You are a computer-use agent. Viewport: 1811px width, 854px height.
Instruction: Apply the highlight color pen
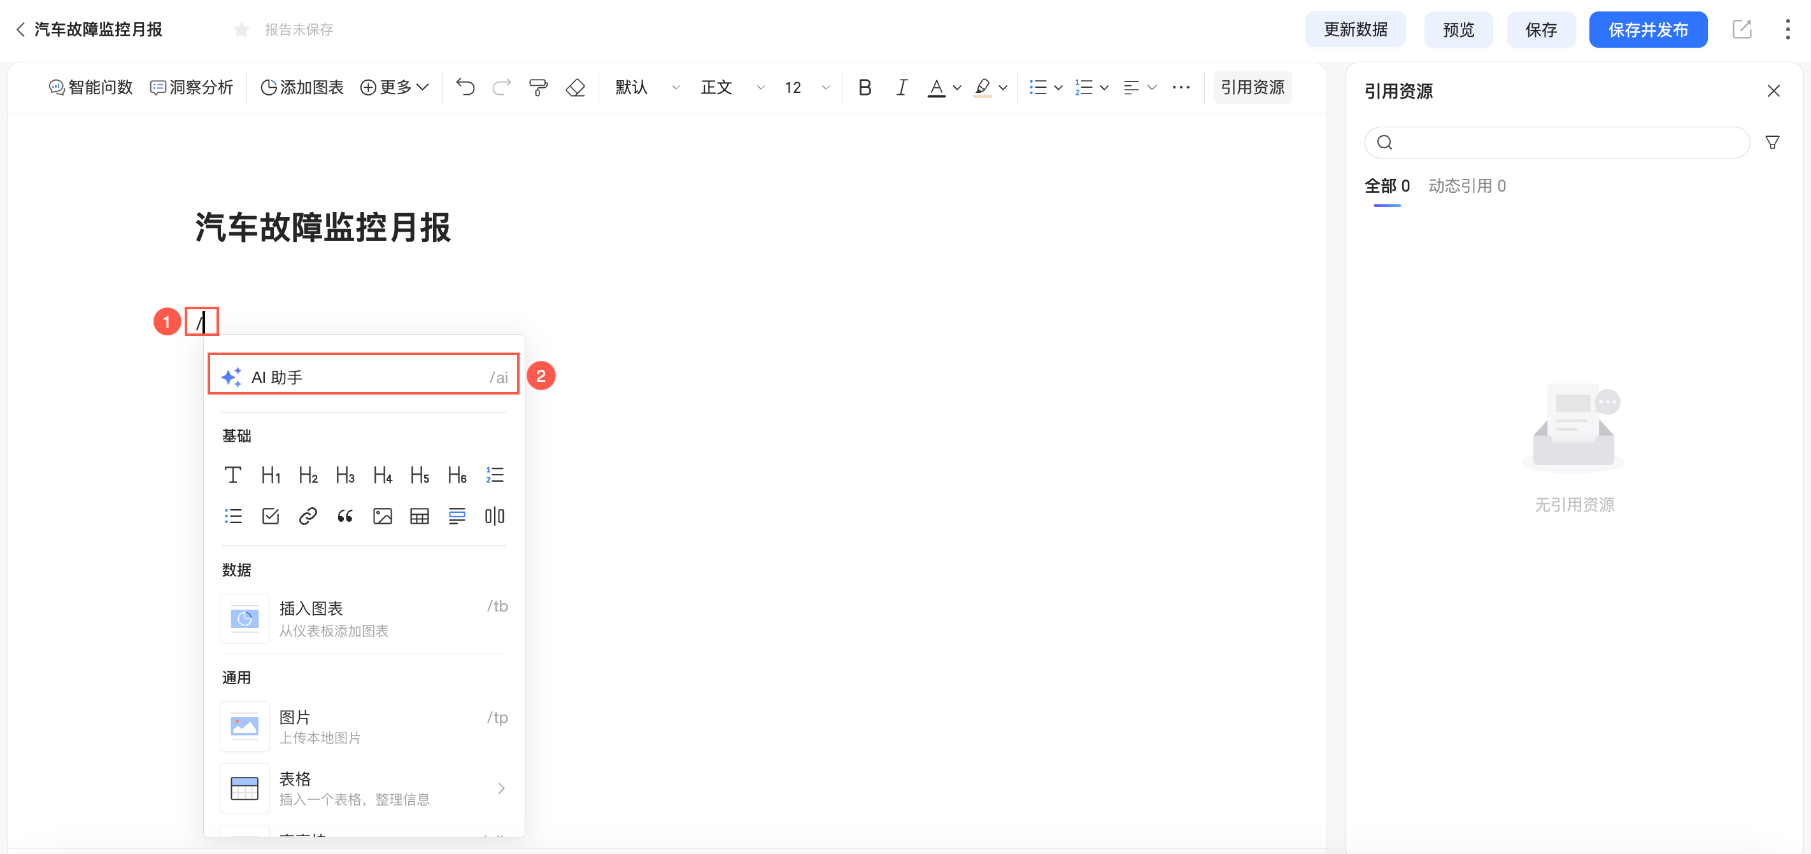click(x=982, y=88)
